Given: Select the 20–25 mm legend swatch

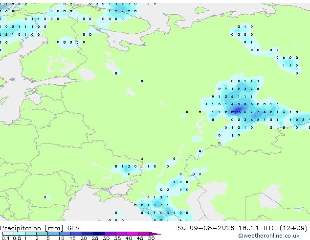Looking at the screenshot, I should [88, 234].
